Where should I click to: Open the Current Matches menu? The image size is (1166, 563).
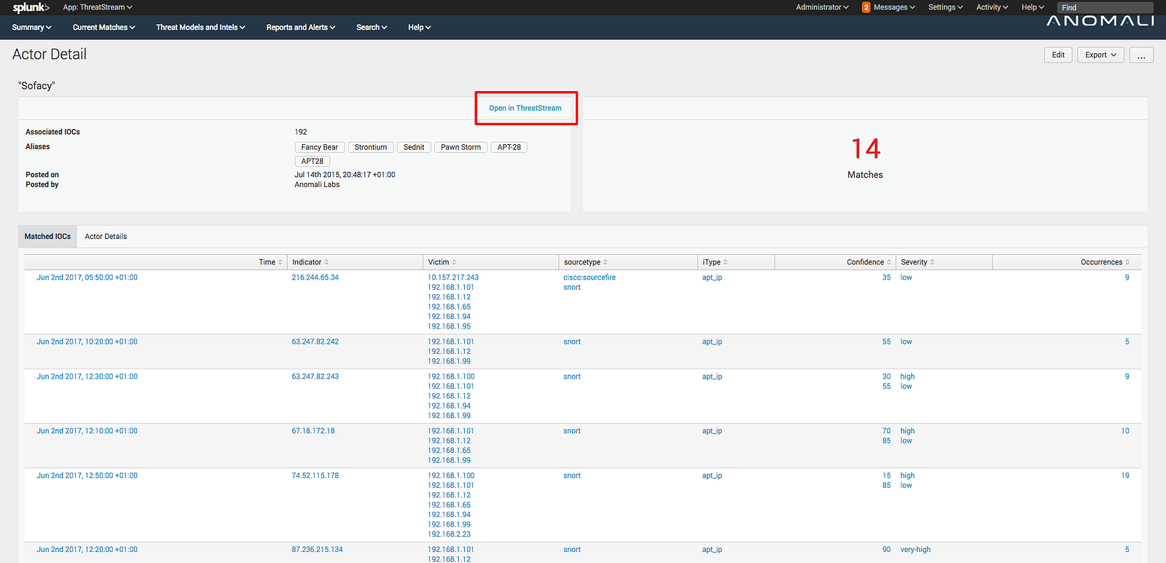tap(104, 28)
